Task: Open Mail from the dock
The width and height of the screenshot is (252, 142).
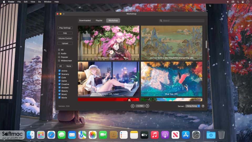Action: point(72,135)
